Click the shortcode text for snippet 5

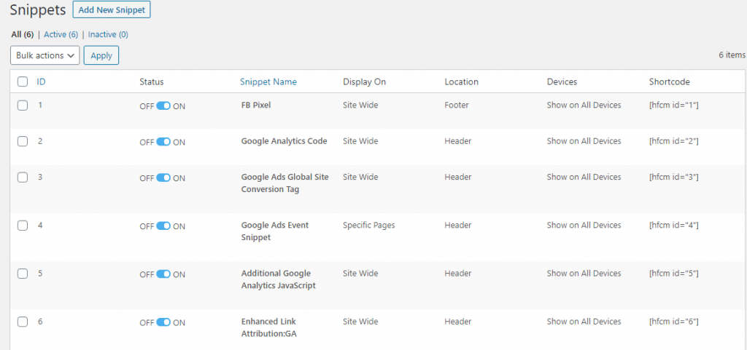pyautogui.click(x=674, y=274)
